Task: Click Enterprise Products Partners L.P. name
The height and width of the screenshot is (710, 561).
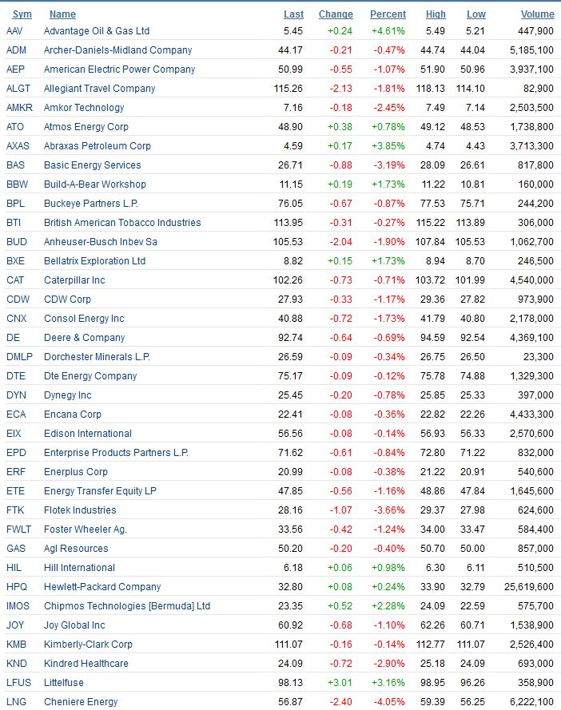Action: (x=116, y=452)
